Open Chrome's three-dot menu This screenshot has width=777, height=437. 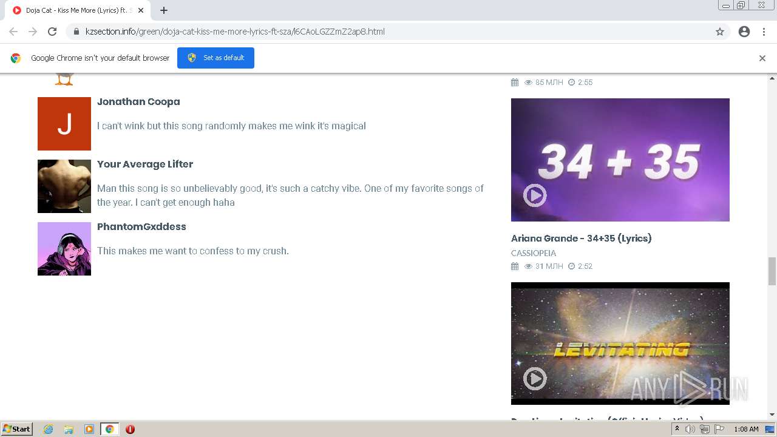(764, 32)
